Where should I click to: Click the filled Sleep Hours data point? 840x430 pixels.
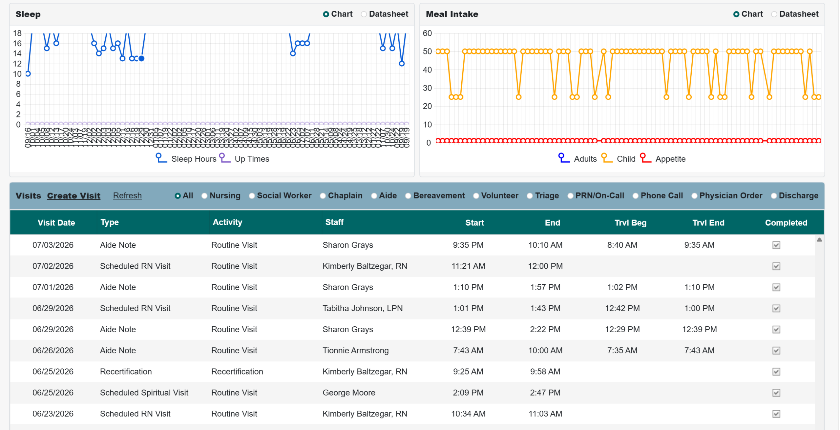point(141,58)
